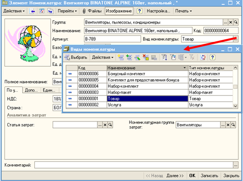Open Действия menu in main window

tap(14, 11)
